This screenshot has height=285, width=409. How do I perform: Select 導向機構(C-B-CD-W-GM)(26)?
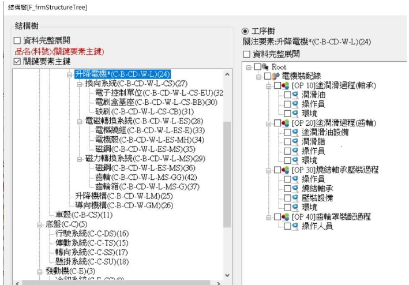(x=124, y=205)
